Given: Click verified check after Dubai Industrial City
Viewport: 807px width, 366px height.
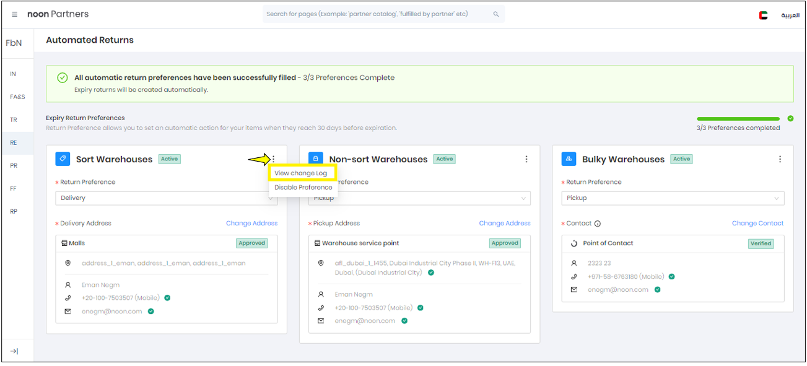Looking at the screenshot, I should [431, 272].
